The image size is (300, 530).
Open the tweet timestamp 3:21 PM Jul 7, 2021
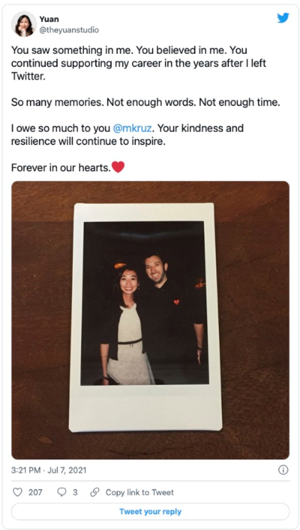(49, 470)
